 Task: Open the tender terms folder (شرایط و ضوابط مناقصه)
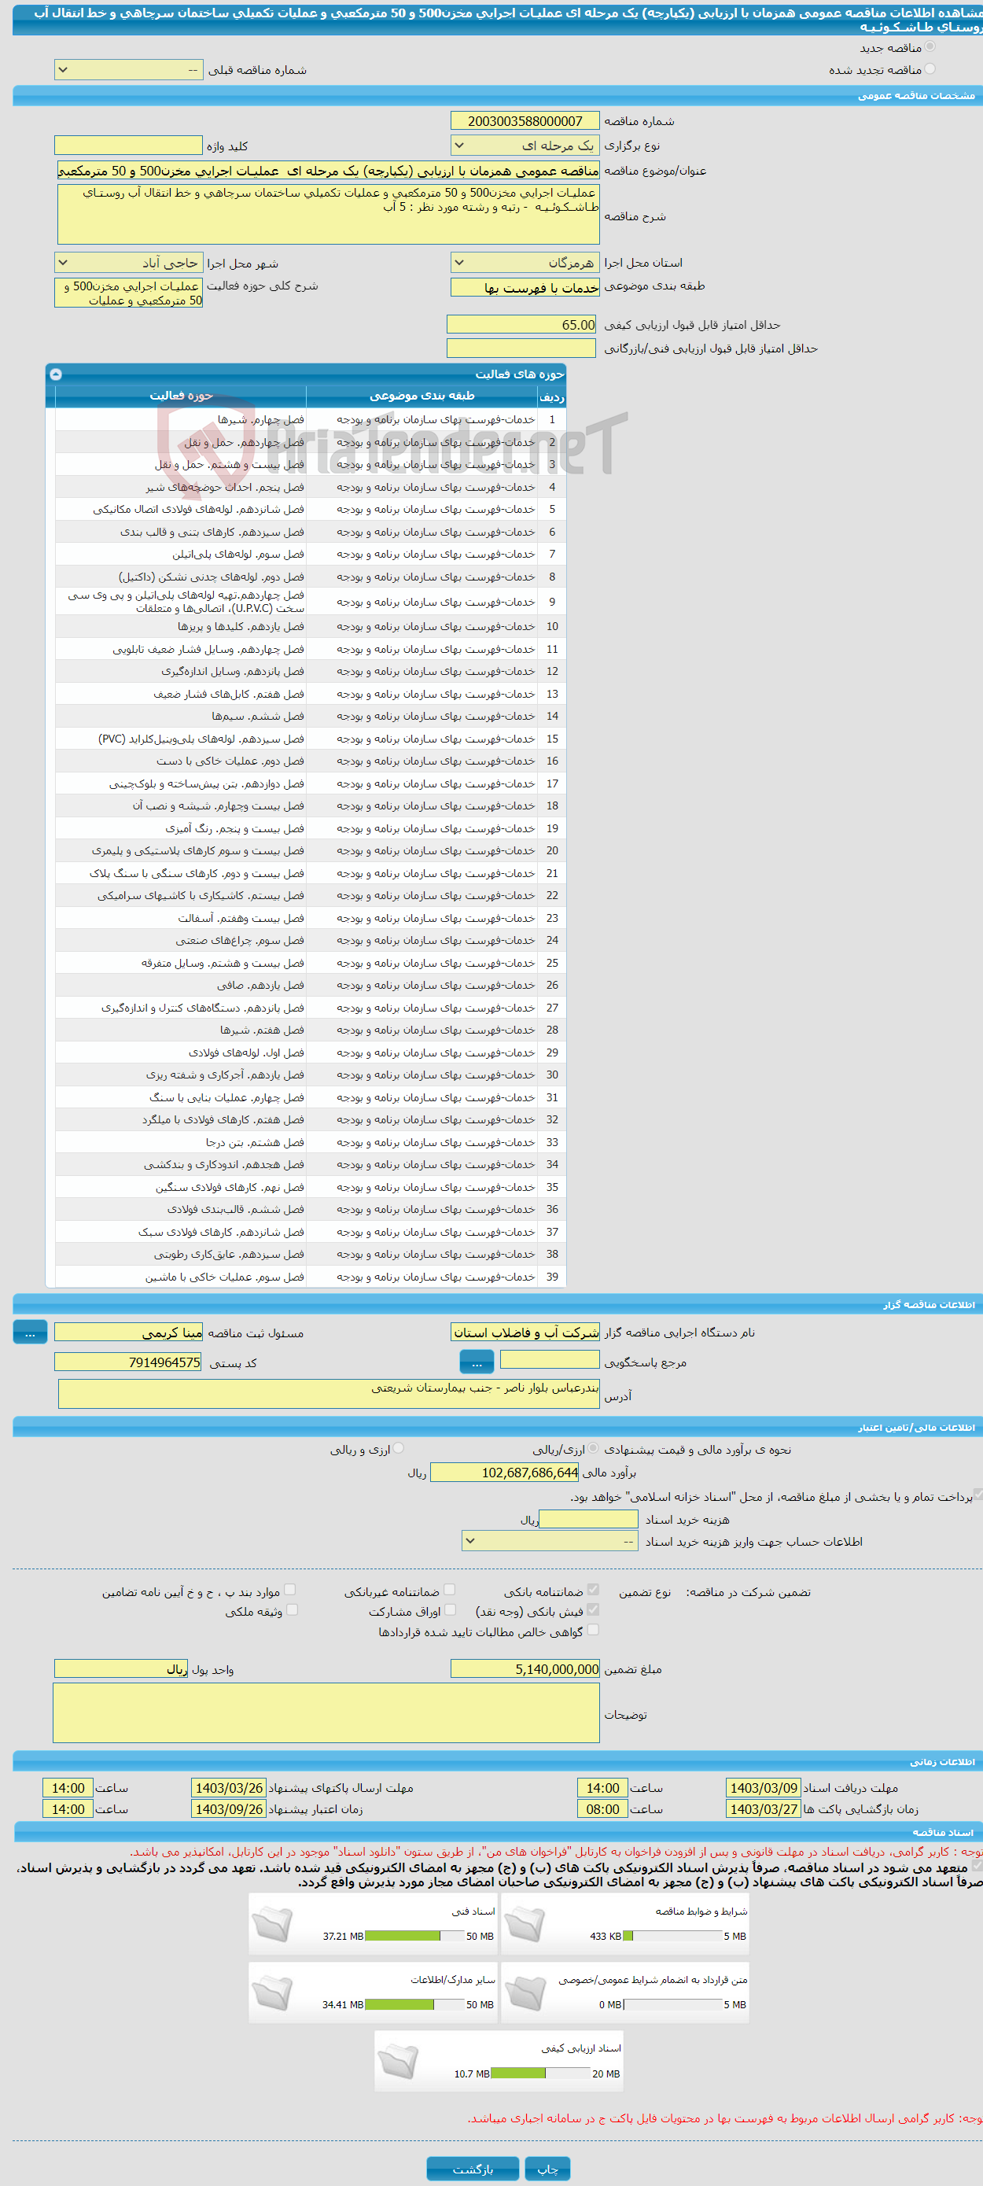pos(525,1924)
